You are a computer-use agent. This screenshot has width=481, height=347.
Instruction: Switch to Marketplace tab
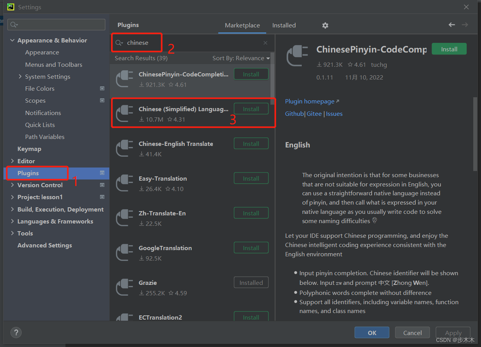pyautogui.click(x=242, y=25)
